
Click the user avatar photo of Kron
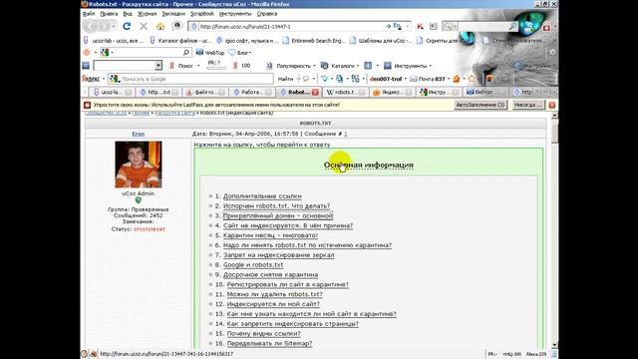click(139, 165)
